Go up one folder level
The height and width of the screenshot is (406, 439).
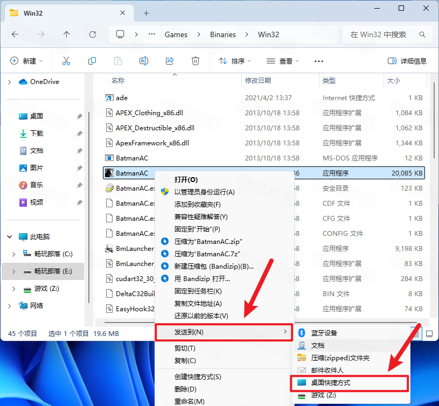coord(66,34)
